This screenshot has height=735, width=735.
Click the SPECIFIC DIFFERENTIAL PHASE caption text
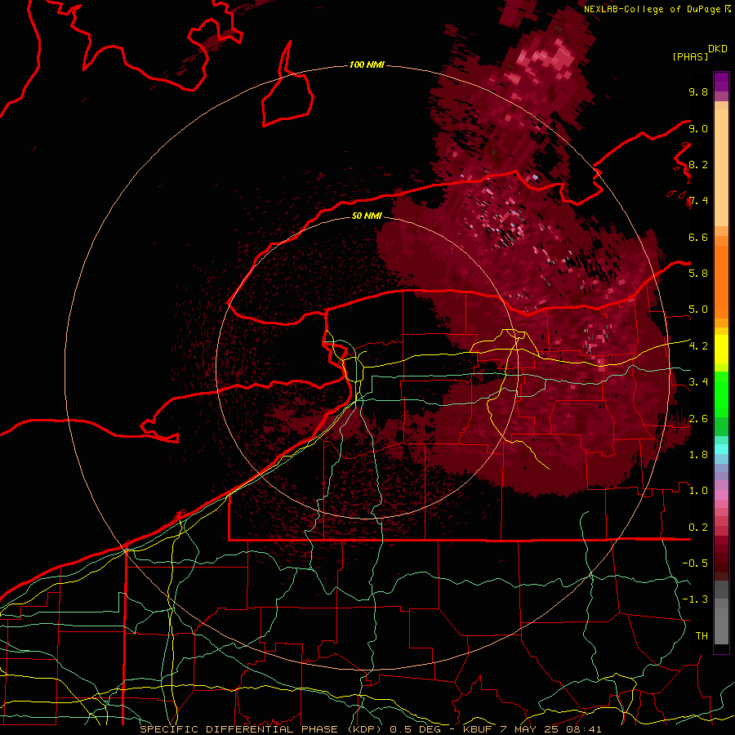pos(238,729)
